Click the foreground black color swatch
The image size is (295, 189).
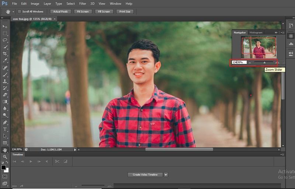3,167
